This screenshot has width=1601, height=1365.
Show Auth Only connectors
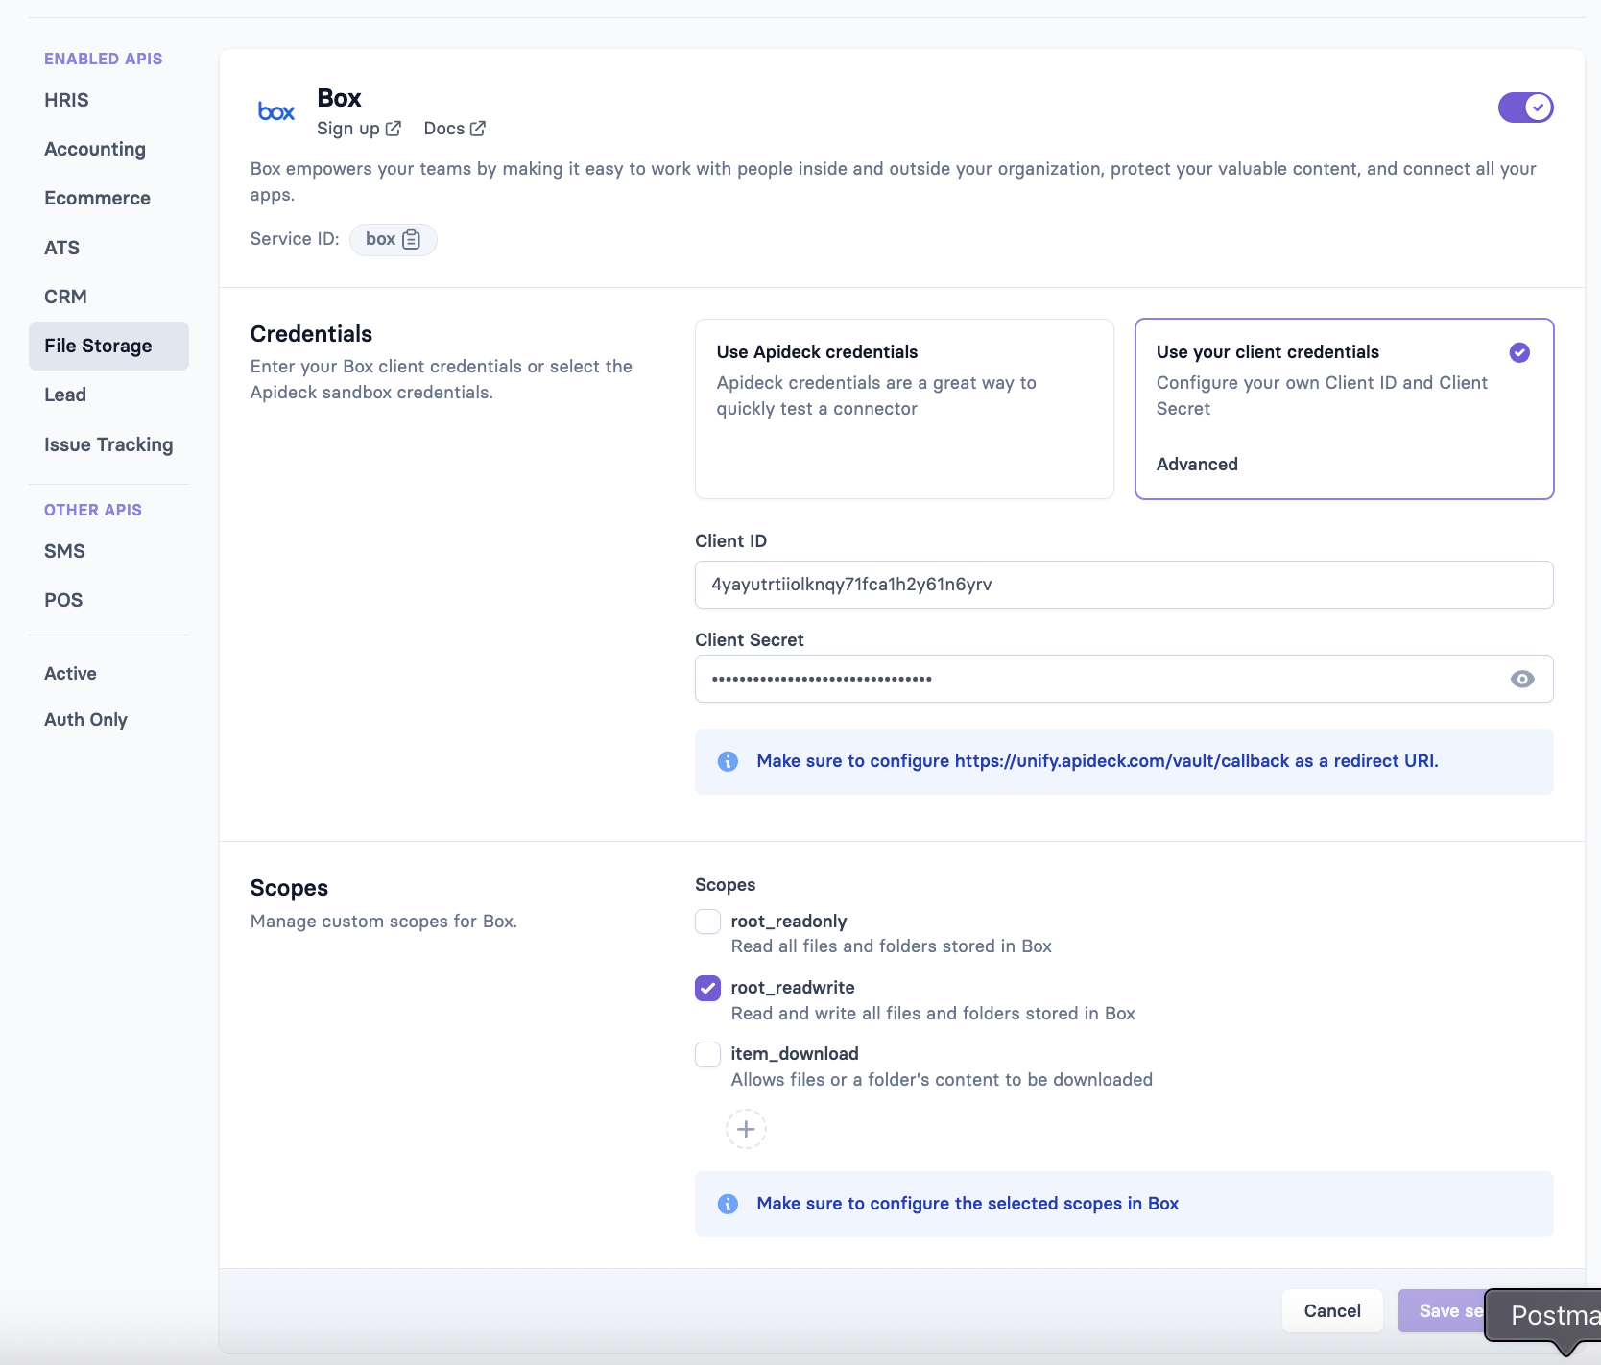tap(85, 720)
